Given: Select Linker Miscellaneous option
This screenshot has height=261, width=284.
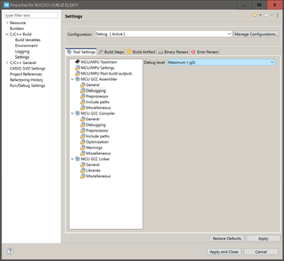Looking at the screenshot, I should point(98,176).
